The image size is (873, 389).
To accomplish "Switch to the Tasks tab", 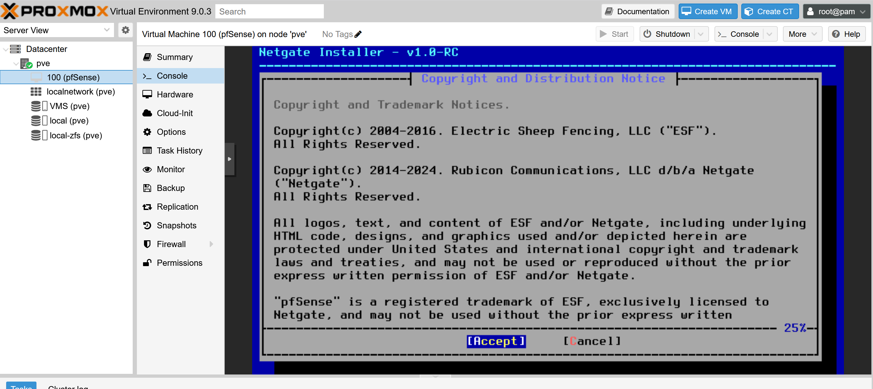I will click(x=21, y=385).
